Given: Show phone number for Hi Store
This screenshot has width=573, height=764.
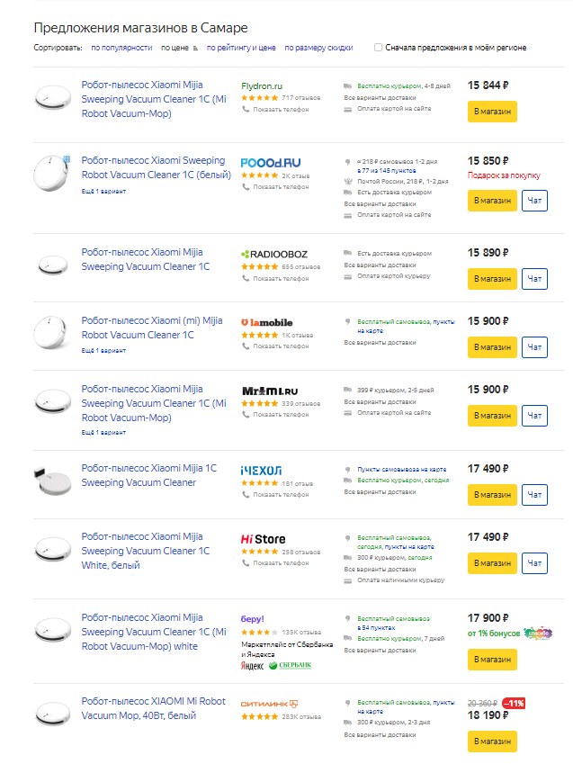Looking at the screenshot, I should [281, 563].
